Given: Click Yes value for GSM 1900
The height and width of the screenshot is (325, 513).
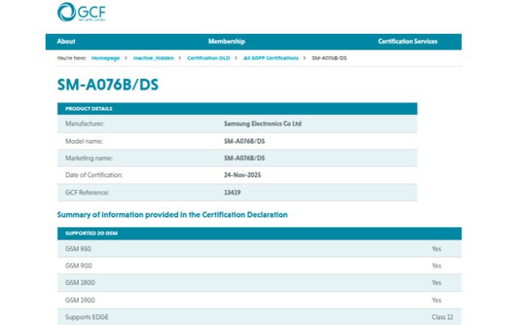Looking at the screenshot, I should 436,300.
